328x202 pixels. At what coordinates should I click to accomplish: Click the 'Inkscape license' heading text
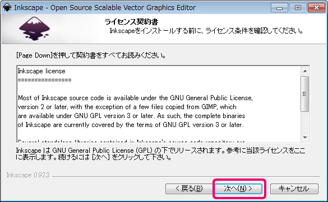coord(41,71)
